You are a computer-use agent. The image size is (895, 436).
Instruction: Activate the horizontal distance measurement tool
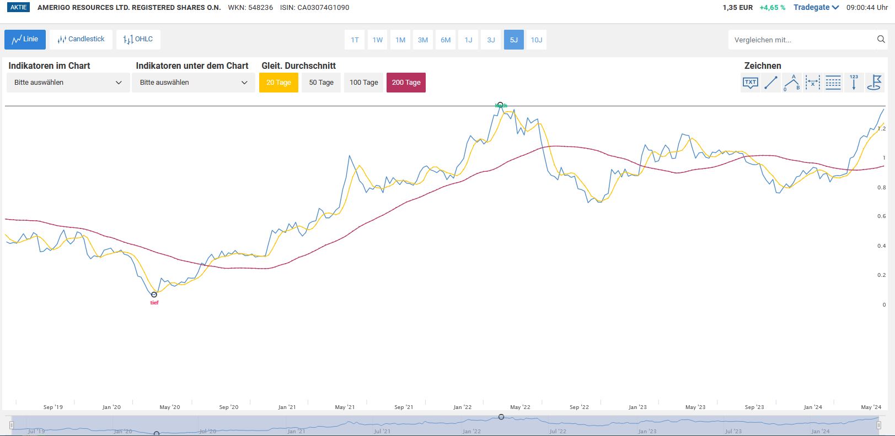coord(812,83)
